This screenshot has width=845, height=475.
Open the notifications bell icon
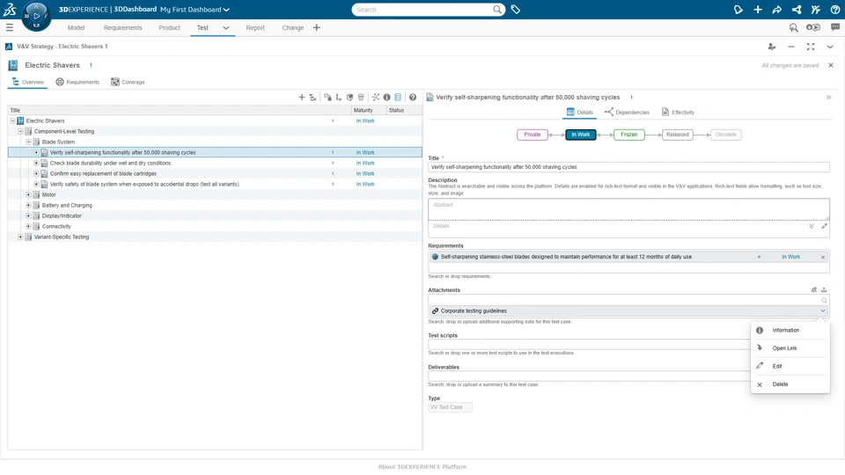[738, 10]
